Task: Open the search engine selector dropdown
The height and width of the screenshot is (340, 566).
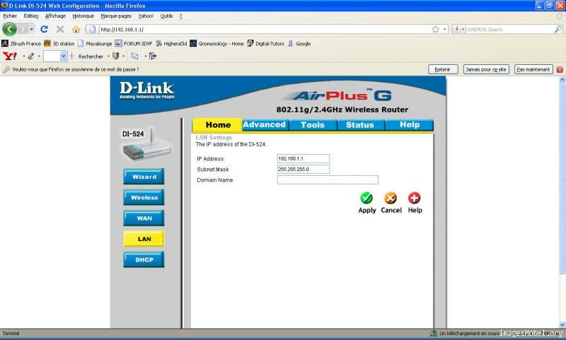Action: [457, 29]
